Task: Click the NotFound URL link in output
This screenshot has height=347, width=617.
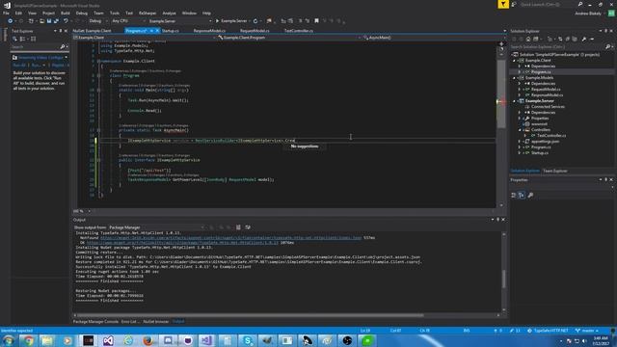Action: [x=230, y=238]
